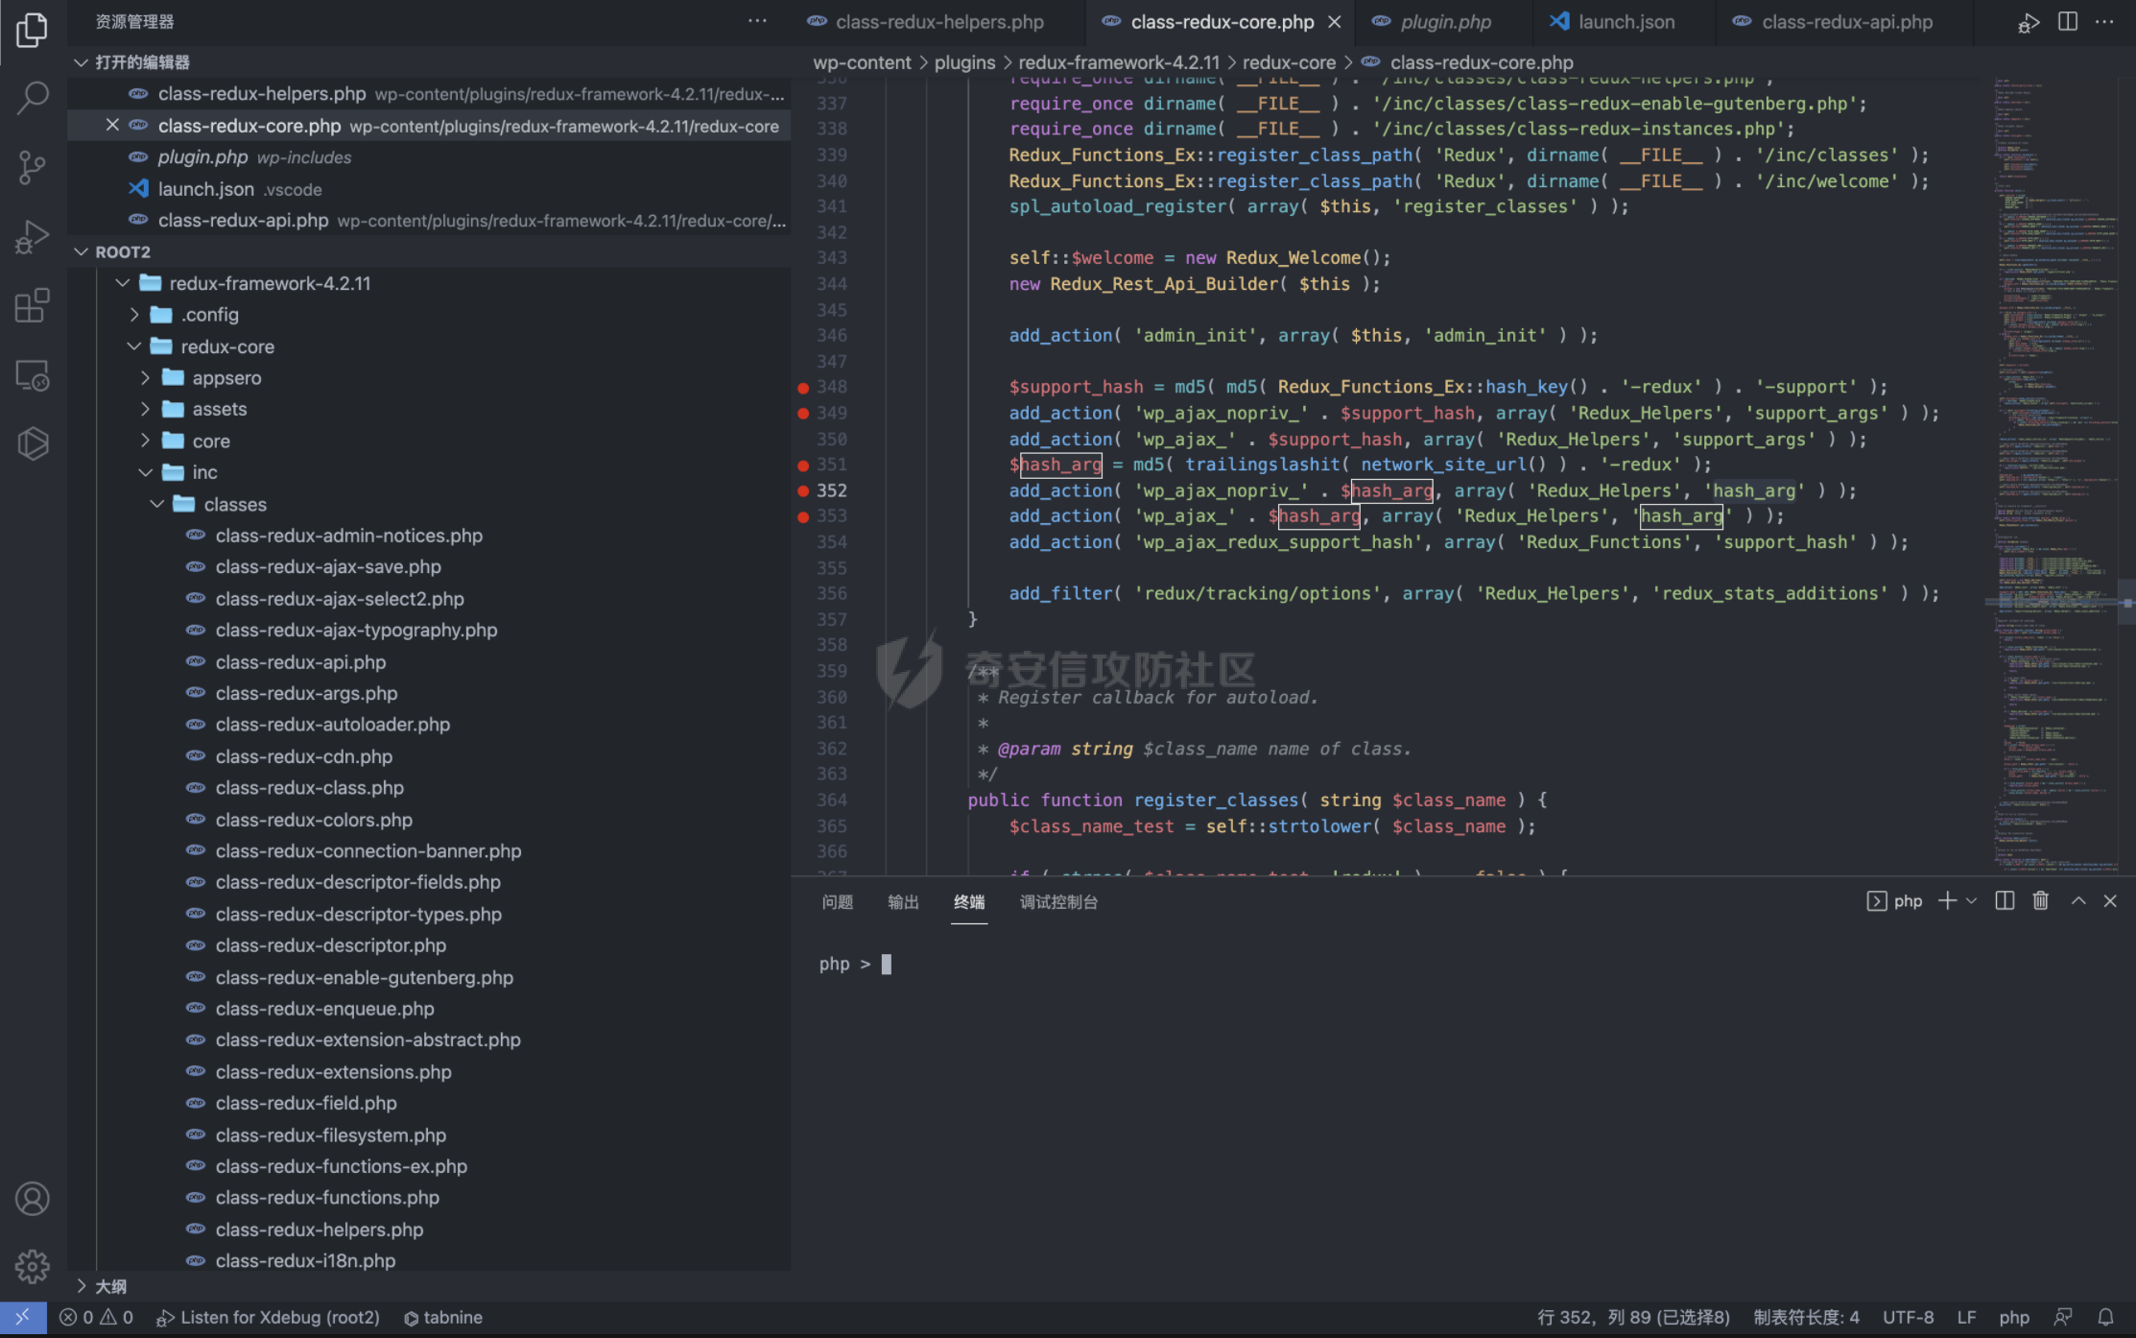Image resolution: width=2136 pixels, height=1338 pixels.
Task: Open the Extensions view
Action: pos(33,306)
